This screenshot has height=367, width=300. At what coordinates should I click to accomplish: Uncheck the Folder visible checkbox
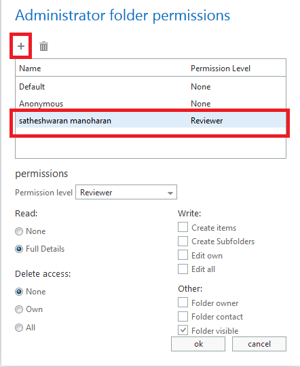tap(183, 330)
